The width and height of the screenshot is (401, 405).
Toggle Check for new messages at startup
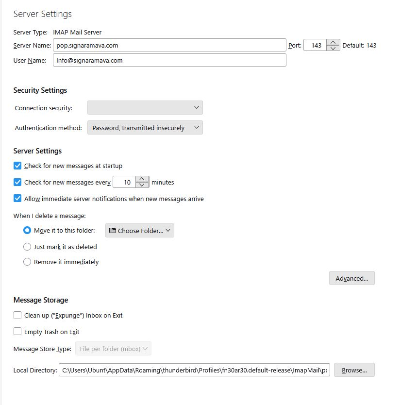coord(17,166)
